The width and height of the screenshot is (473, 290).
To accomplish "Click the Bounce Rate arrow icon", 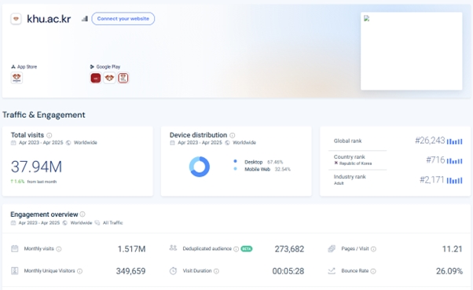I will coord(332,271).
